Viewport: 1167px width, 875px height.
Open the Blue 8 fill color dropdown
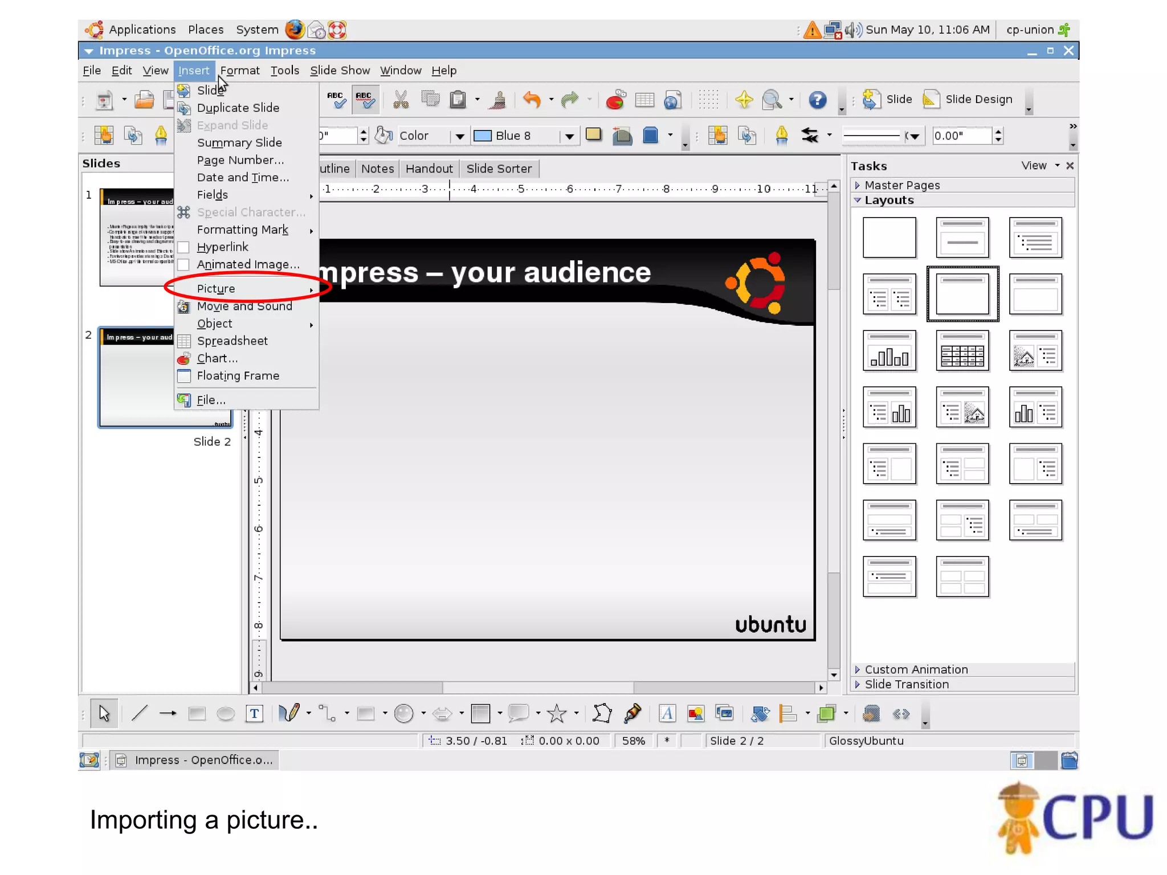[569, 136]
